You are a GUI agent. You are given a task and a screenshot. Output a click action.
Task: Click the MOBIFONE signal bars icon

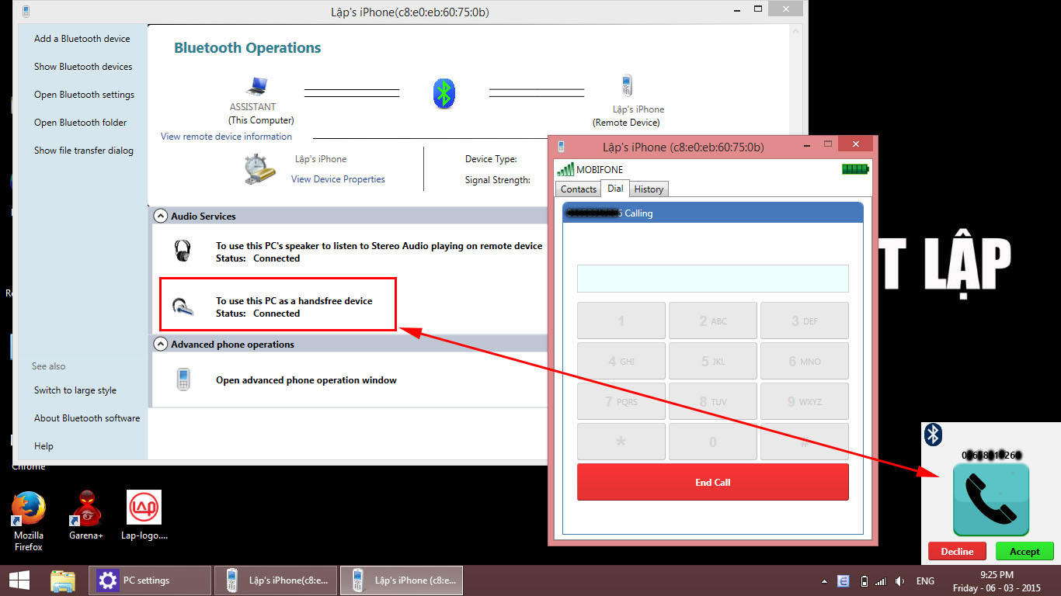point(565,169)
